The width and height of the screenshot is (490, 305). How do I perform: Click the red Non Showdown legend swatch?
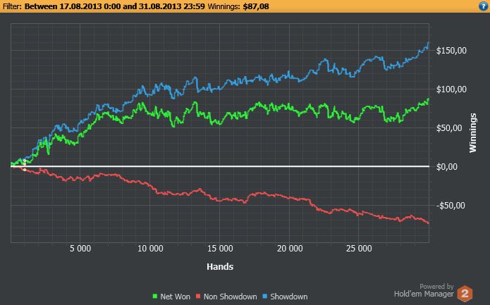[x=198, y=297]
